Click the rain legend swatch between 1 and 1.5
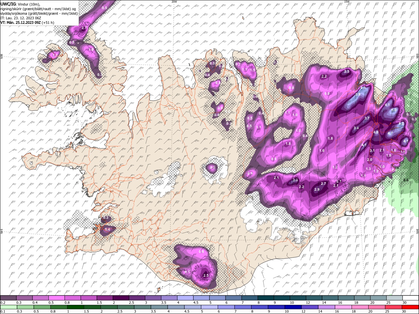 click(76, 307)
